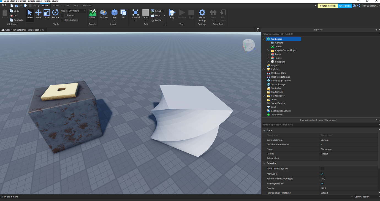Click the Roblox Internal button
Viewport: 380px width, 201px height.
pyautogui.click(x=327, y=6)
